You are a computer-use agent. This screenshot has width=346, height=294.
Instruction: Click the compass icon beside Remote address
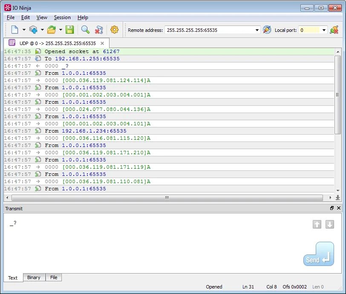pyautogui.click(x=267, y=30)
